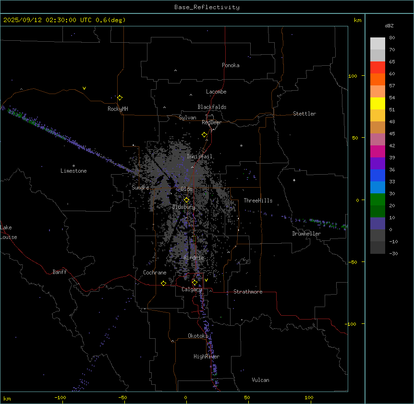
Task: Click the -30 value on dBZ scale
Action: pyautogui.click(x=393, y=254)
